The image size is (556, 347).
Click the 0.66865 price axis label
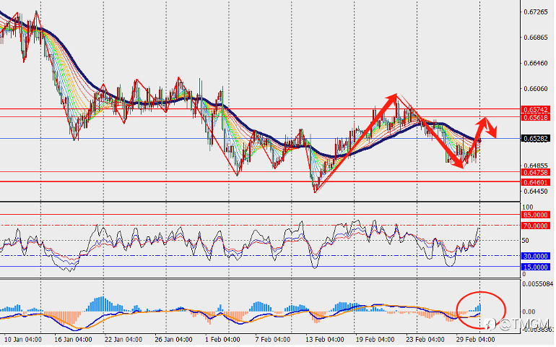536,38
